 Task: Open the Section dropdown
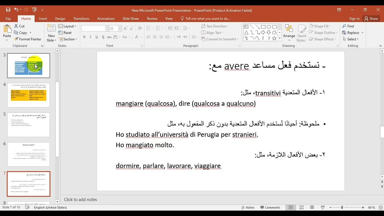(x=68, y=39)
